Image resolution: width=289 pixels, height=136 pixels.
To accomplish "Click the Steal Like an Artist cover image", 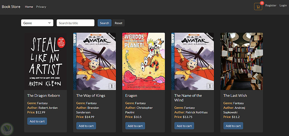I will (46, 61).
